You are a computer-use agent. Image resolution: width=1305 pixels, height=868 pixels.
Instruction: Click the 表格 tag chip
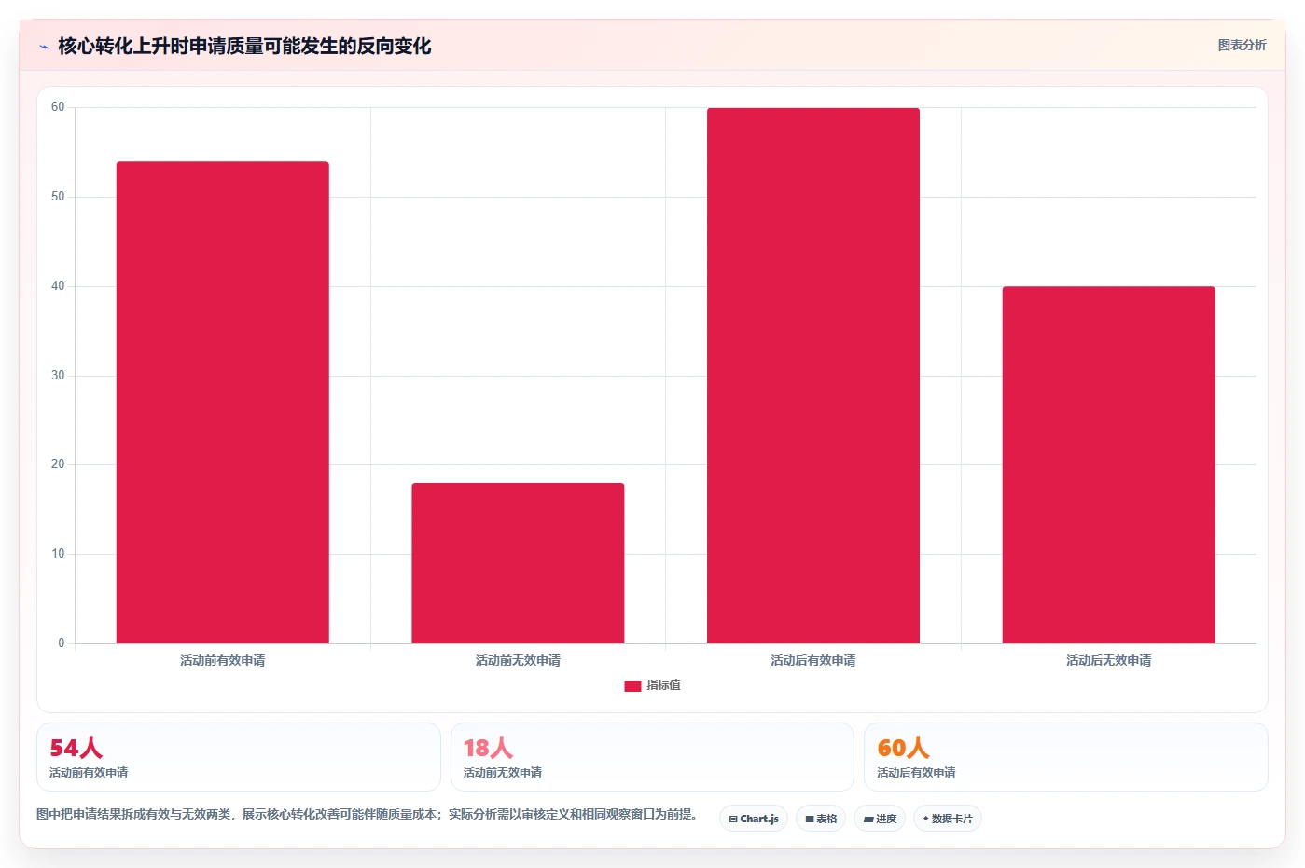point(821,819)
